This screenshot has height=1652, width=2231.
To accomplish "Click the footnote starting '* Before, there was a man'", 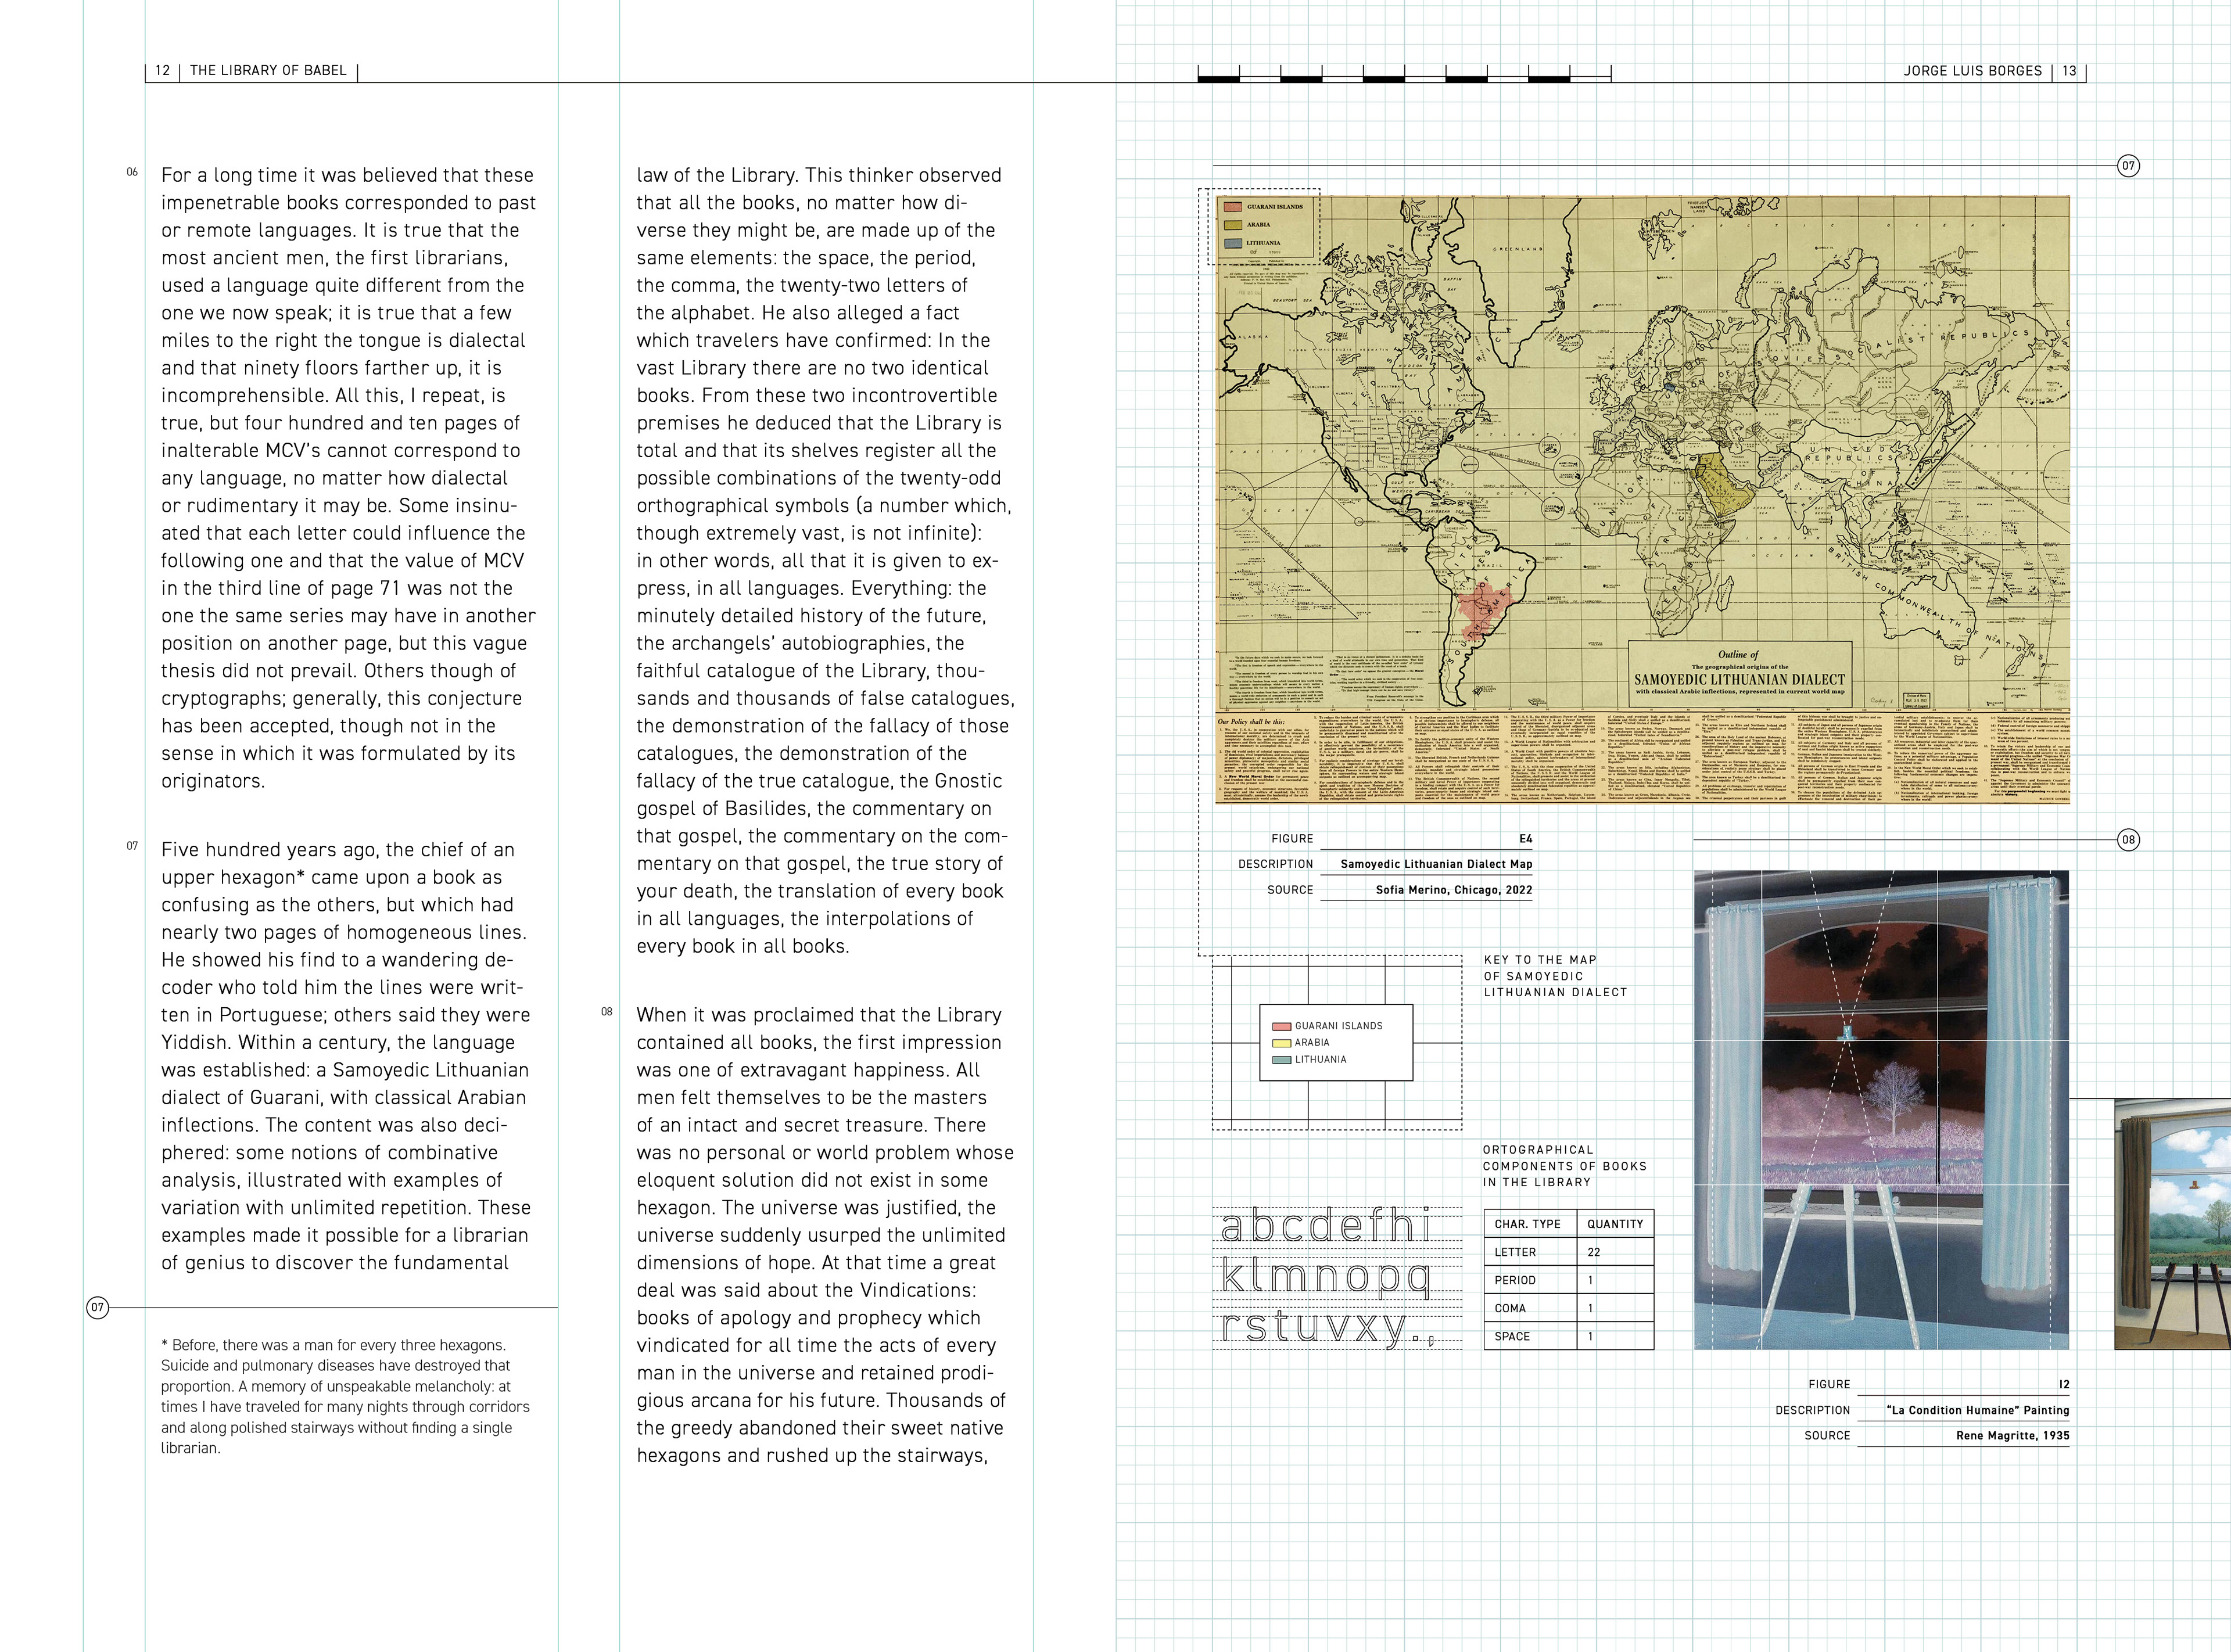I will click(x=345, y=1396).
